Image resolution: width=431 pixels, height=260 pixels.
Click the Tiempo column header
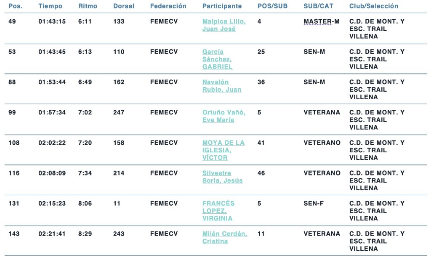[x=50, y=6]
